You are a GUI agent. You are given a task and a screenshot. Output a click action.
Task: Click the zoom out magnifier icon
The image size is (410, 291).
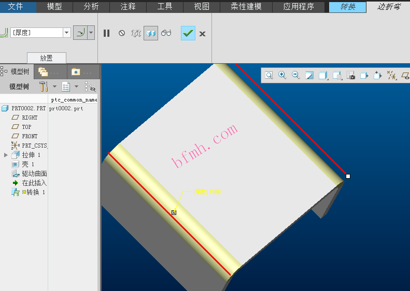pos(296,76)
